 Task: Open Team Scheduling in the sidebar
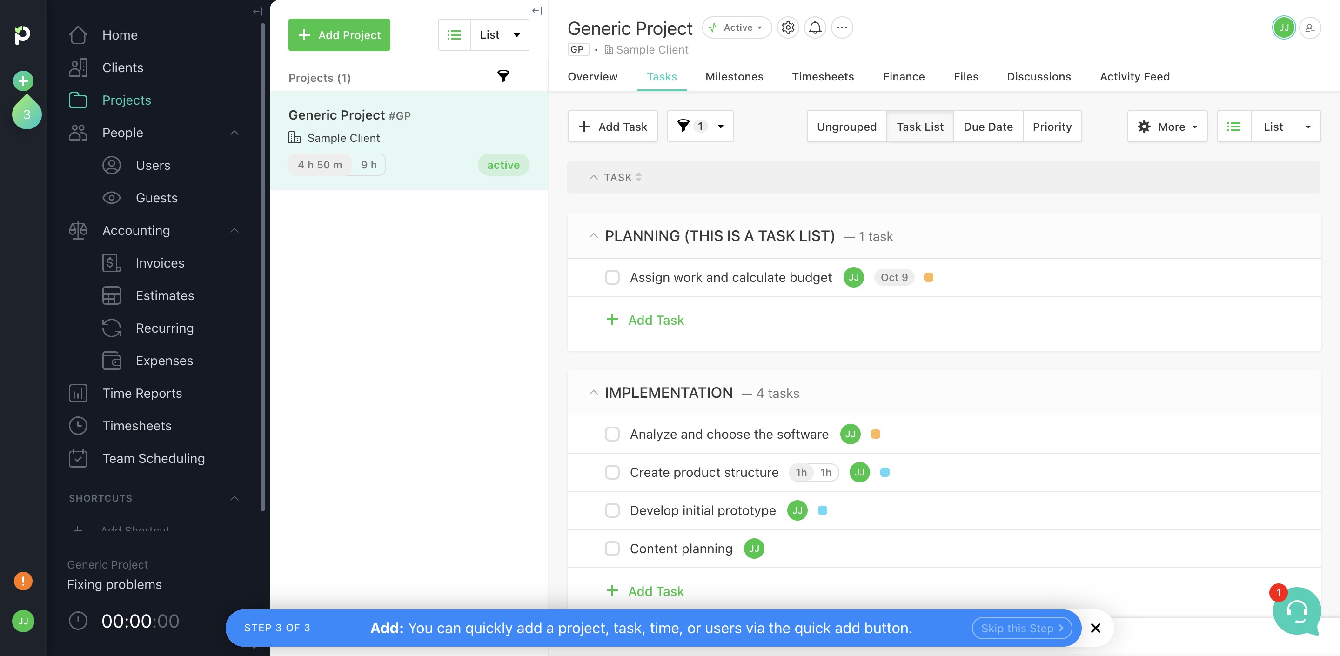click(153, 458)
